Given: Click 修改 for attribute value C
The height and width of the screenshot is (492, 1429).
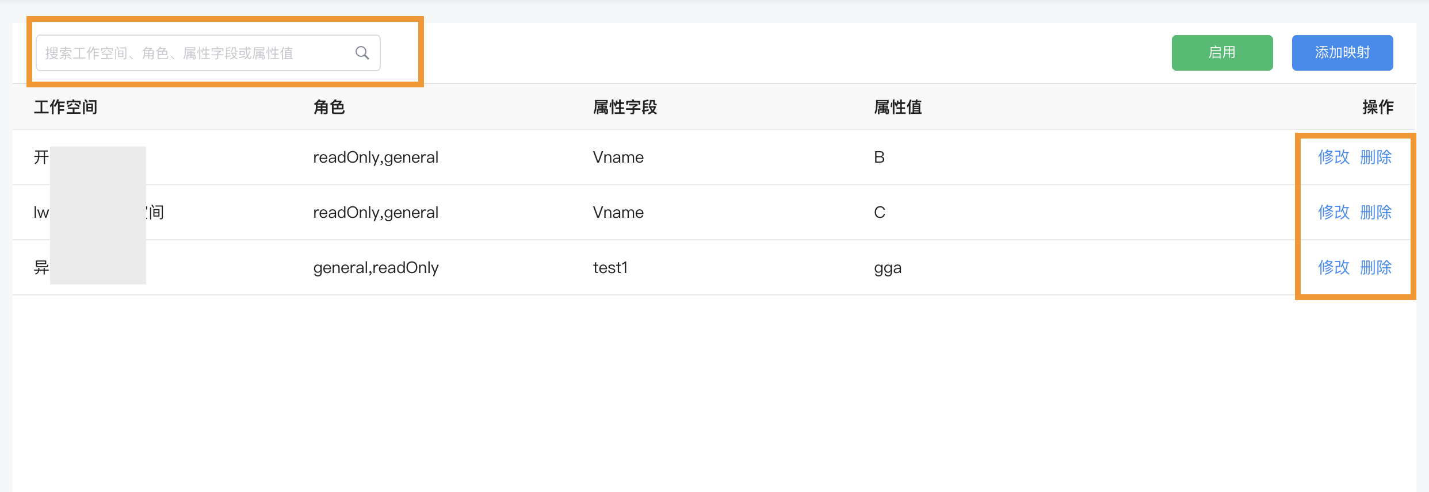Looking at the screenshot, I should [1334, 212].
